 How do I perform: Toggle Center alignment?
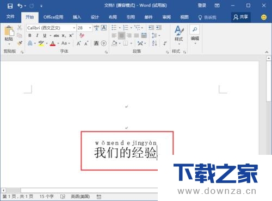pos(121,35)
